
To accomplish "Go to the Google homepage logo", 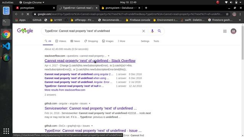I will pyautogui.click(x=25, y=31).
